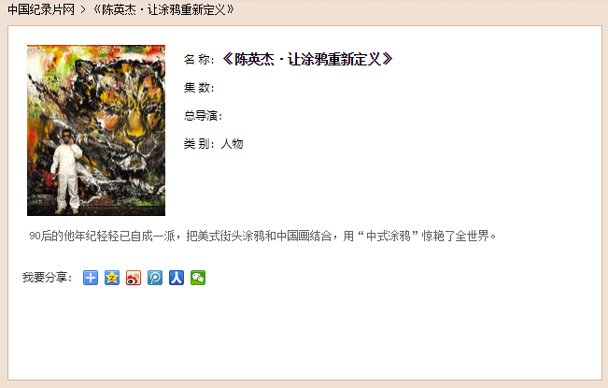Click the 类别 field label
The height and width of the screenshot is (388, 608).
tap(199, 144)
